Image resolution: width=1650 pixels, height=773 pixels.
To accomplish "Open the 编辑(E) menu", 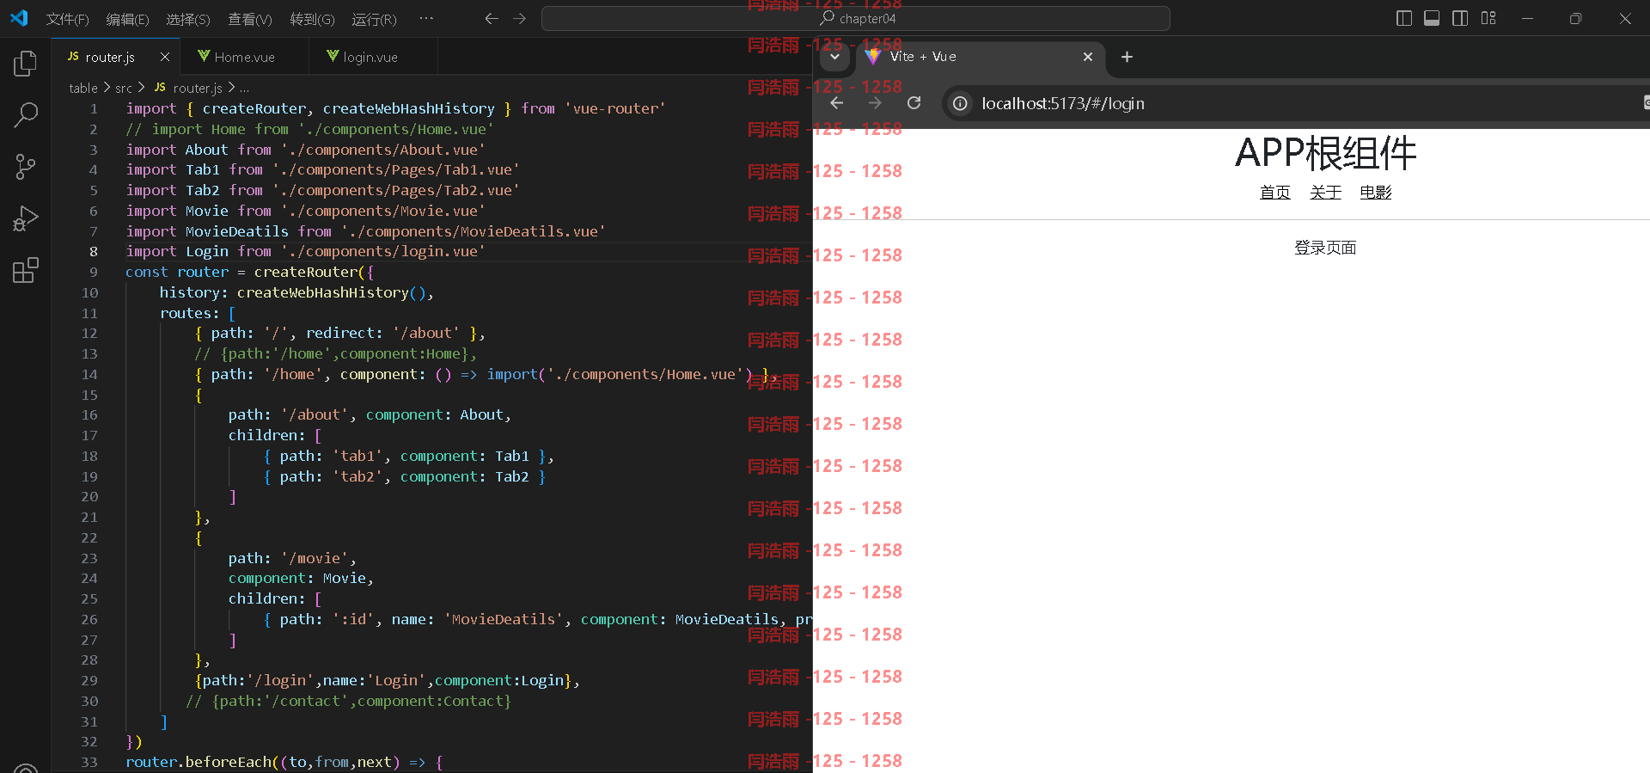I will (x=127, y=19).
